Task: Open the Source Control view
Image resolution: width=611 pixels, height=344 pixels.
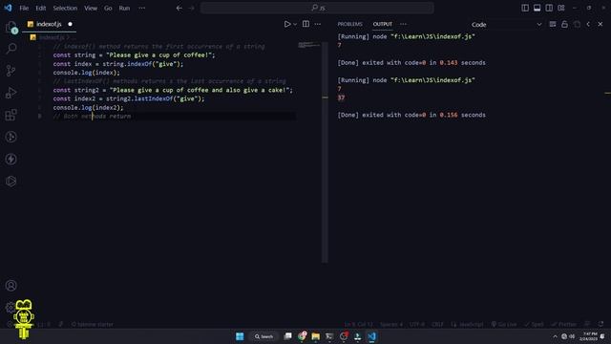Action: tap(11, 71)
